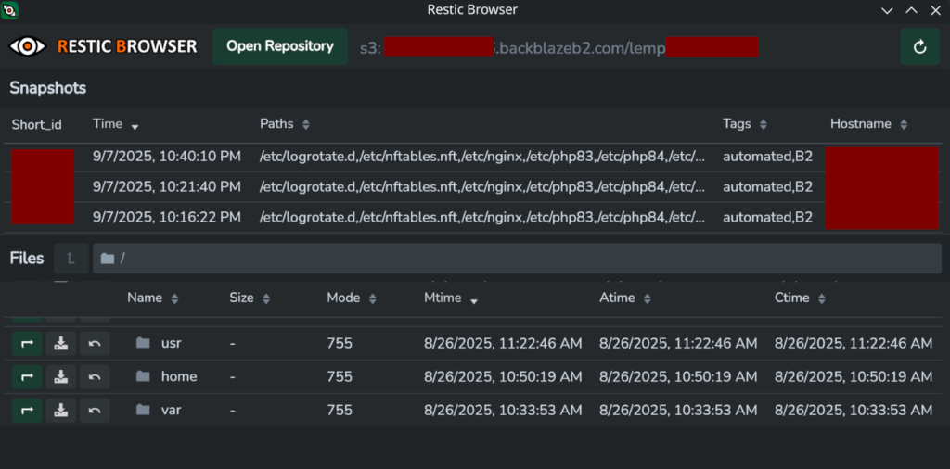This screenshot has width=950, height=469.
Task: Restore the usr folder with undo-arrow icon
Action: pos(95,344)
